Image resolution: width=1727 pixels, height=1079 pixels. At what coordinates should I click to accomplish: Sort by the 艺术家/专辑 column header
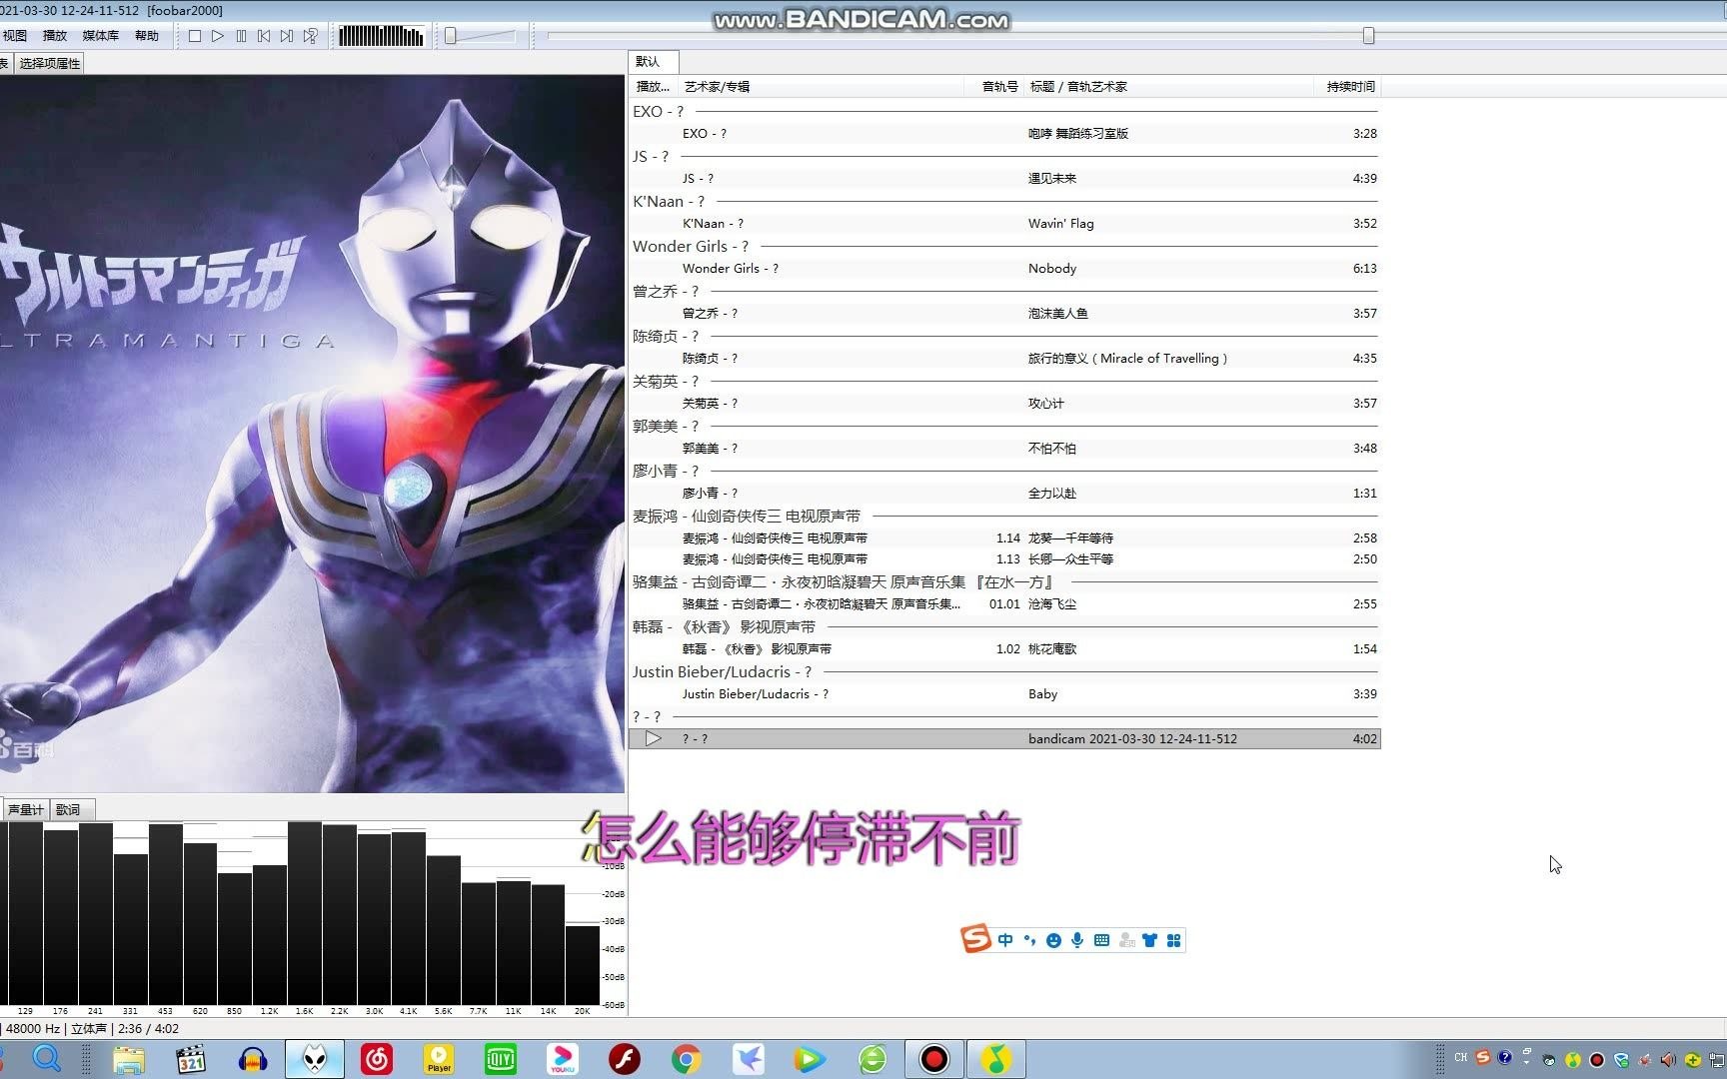click(820, 87)
